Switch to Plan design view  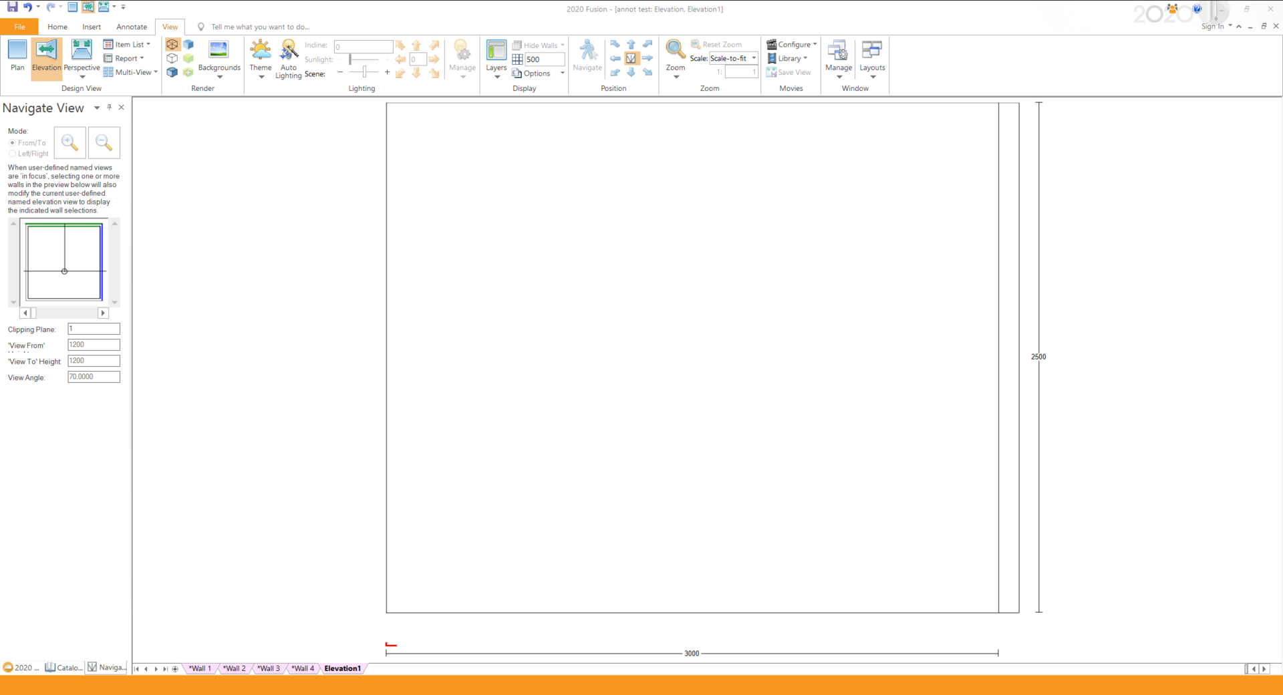pos(17,55)
